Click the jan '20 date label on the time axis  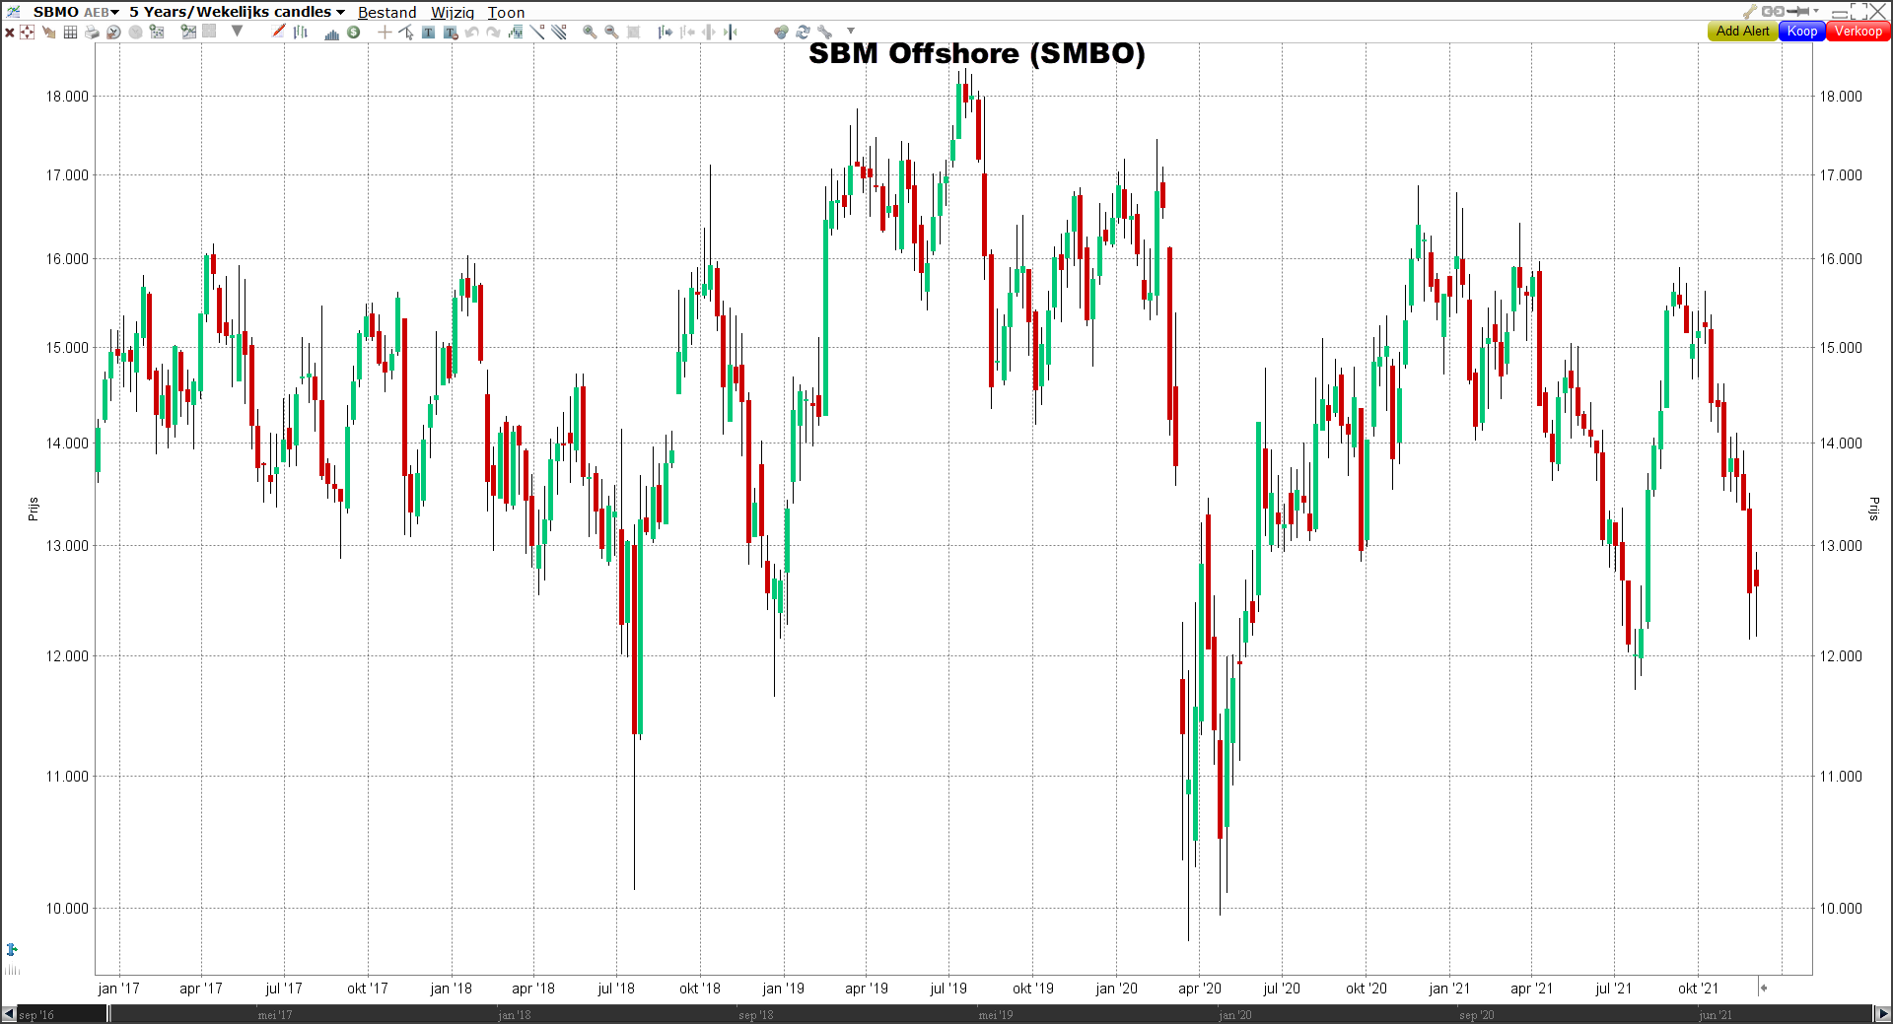tap(1116, 989)
